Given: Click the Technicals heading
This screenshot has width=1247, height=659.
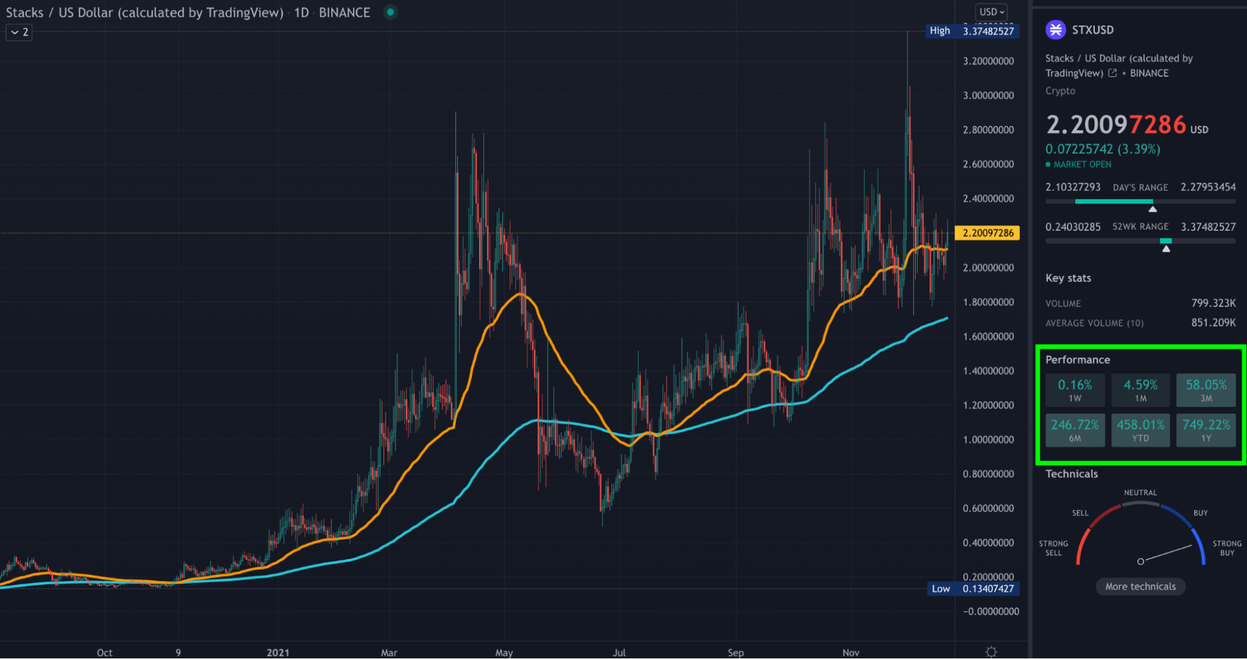Looking at the screenshot, I should point(1071,474).
